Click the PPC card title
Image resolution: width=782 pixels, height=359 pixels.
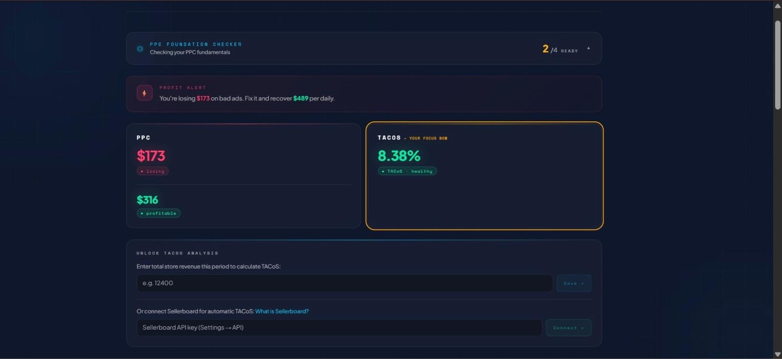[x=143, y=138]
